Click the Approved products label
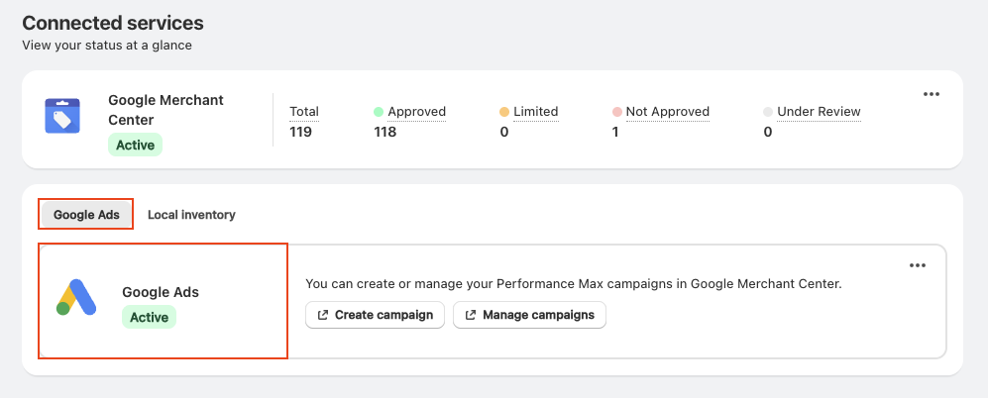 tap(416, 112)
